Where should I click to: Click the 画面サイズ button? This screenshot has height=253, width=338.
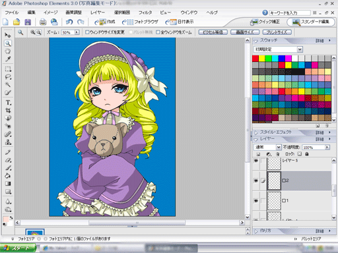click(x=245, y=32)
